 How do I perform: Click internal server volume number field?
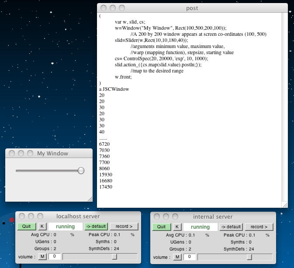(x=190, y=257)
